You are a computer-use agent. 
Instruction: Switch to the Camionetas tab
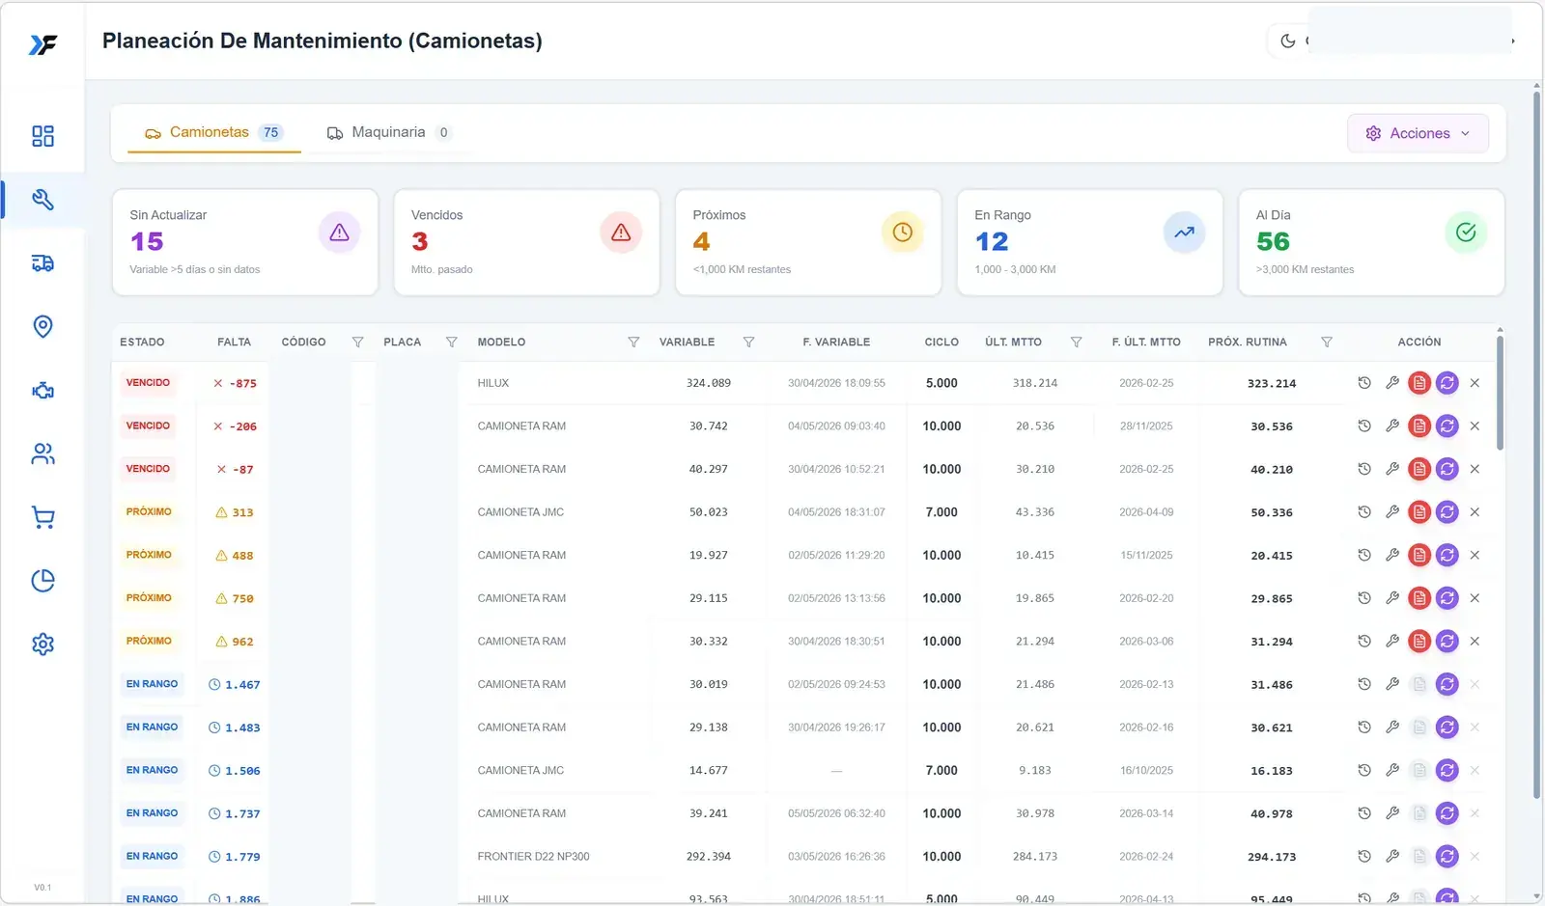coord(213,133)
